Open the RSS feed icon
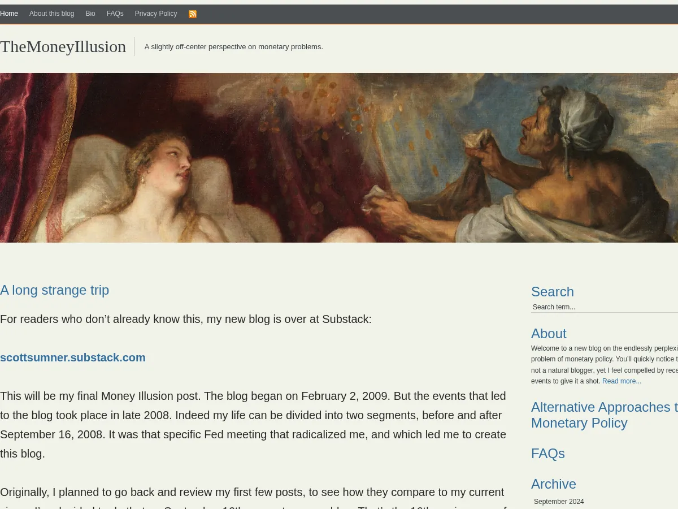 [193, 14]
